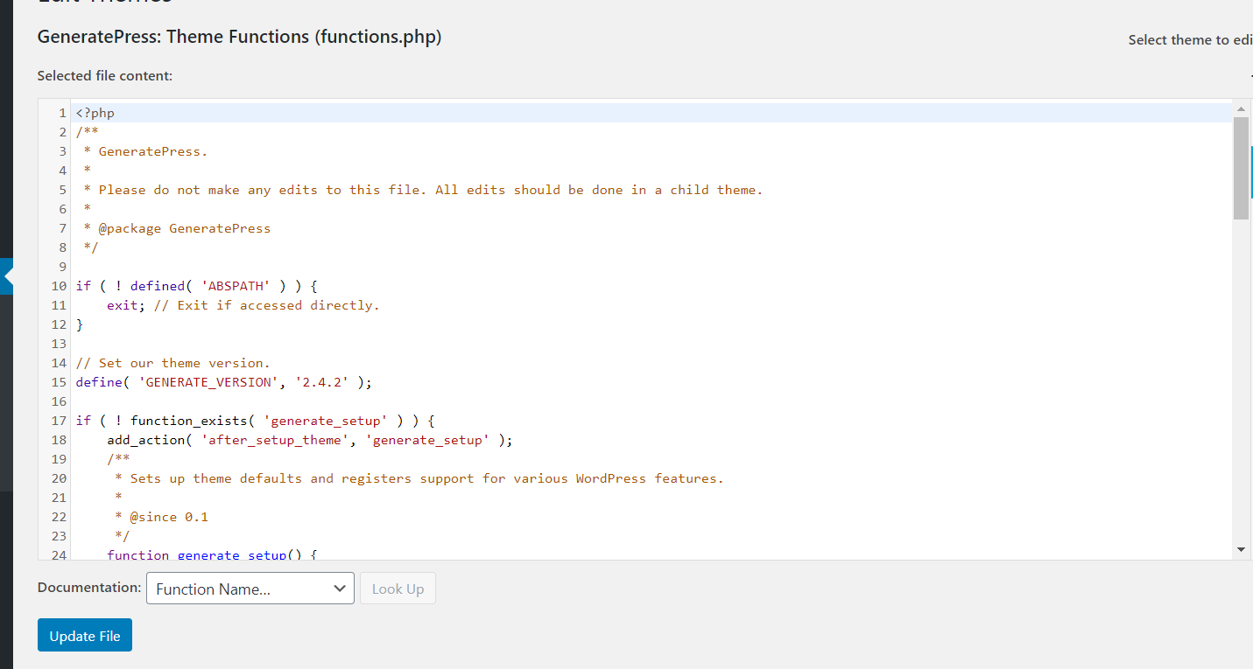Viewport: 1253px width, 669px height.
Task: Click the editor scroll up arrow
Action: tap(1241, 108)
